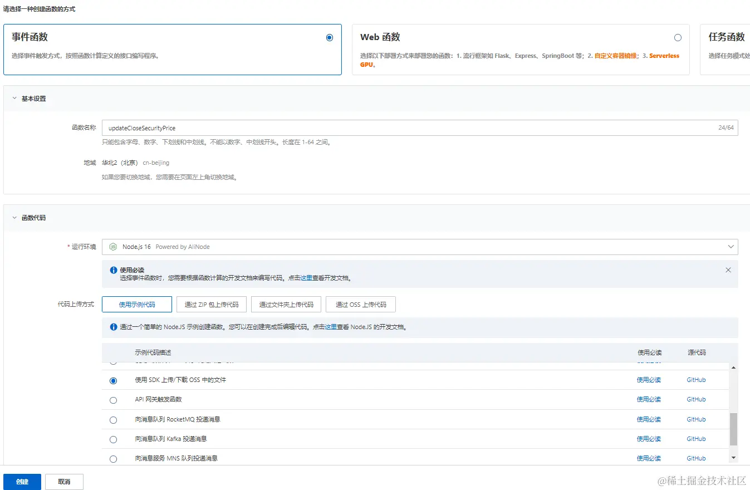
Task: Choose the API 网关触发函数 radio option
Action: click(114, 400)
